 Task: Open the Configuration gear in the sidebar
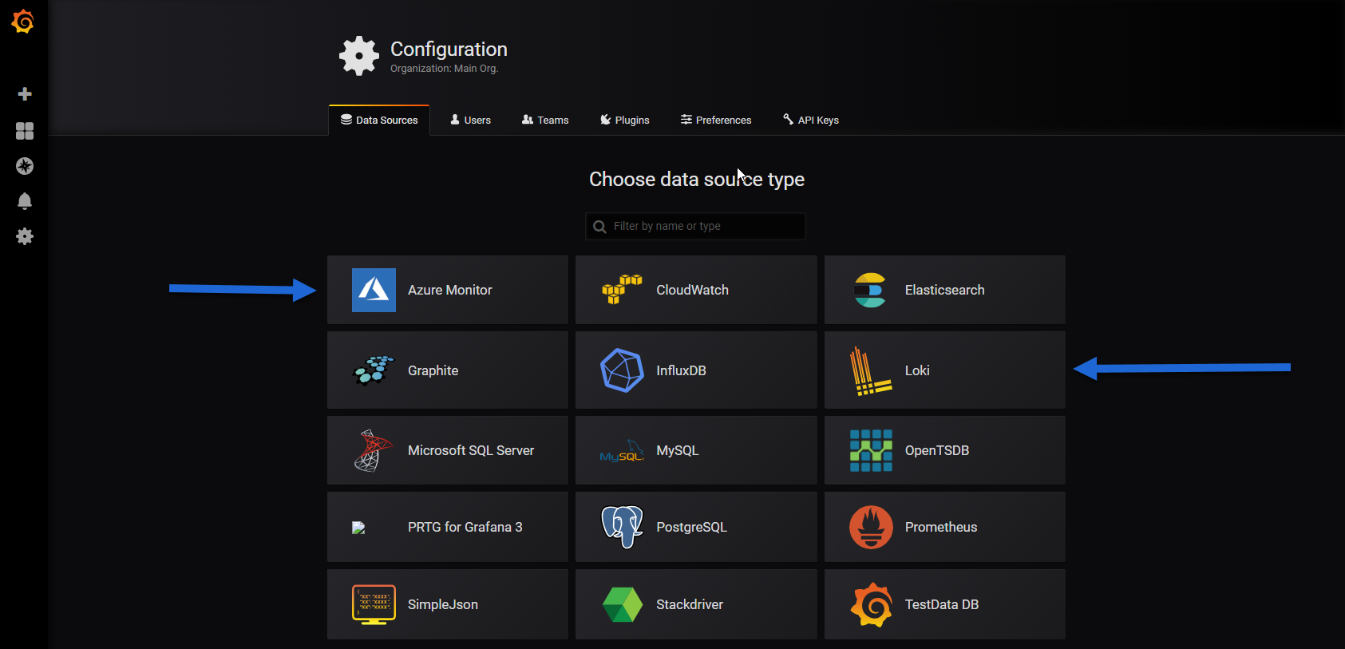pos(25,236)
